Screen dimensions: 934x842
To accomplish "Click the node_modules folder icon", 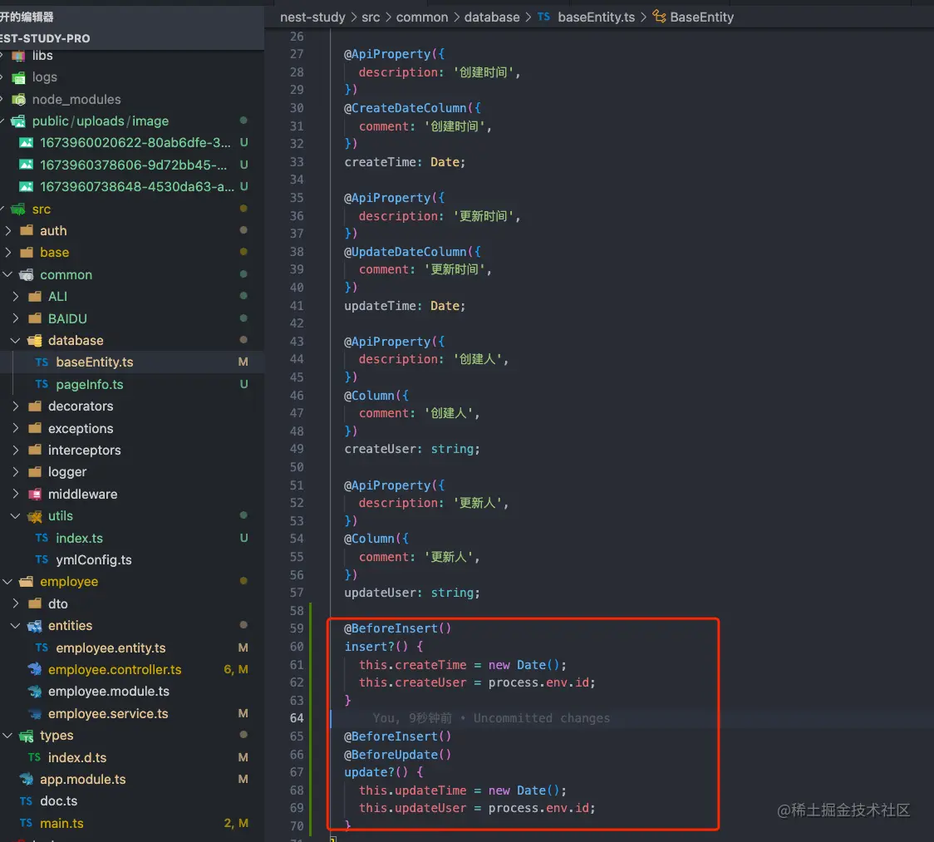I will coord(18,100).
